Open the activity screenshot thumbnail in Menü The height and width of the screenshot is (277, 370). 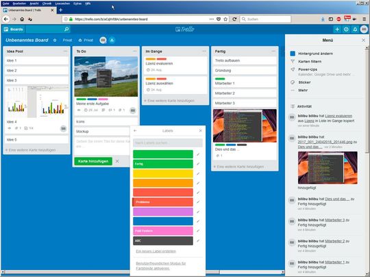tap(328, 168)
